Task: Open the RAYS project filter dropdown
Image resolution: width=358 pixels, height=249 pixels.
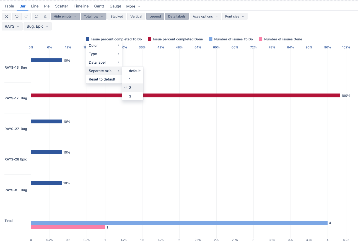Action: point(12,26)
